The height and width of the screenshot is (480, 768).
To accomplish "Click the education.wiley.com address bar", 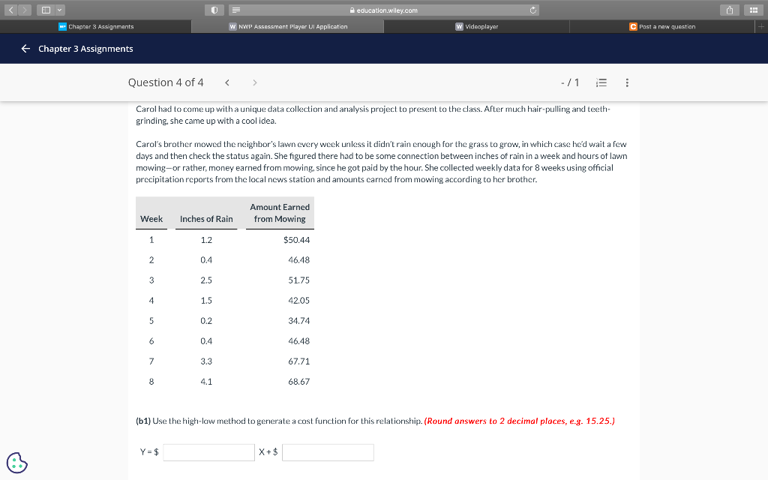I will (x=383, y=10).
